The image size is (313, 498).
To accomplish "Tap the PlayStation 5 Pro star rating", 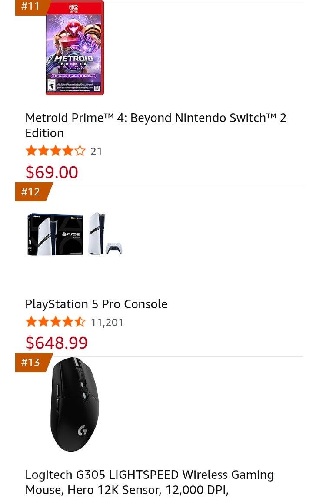I will point(55,322).
